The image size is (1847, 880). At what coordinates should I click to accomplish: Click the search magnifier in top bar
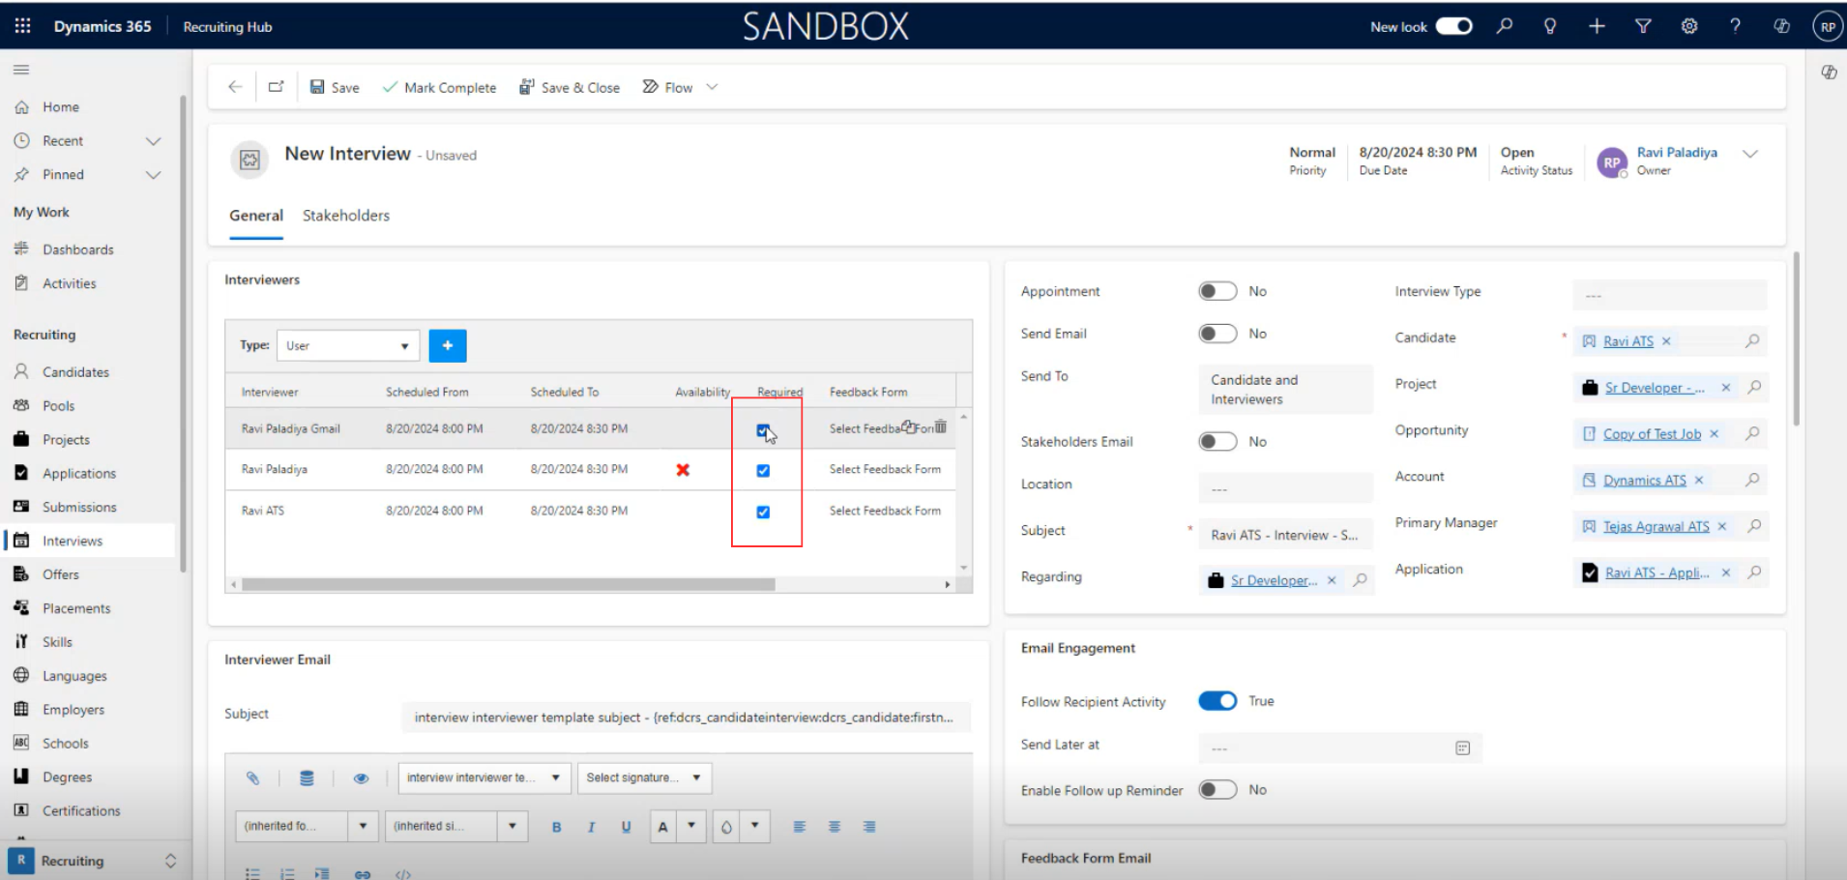coord(1505,26)
